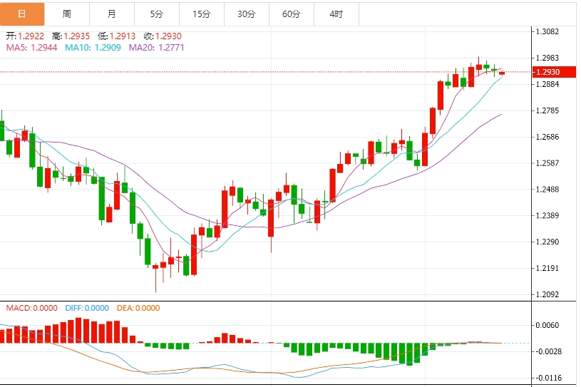
Task: Select the 15分 timeframe tab
Action: (201, 14)
